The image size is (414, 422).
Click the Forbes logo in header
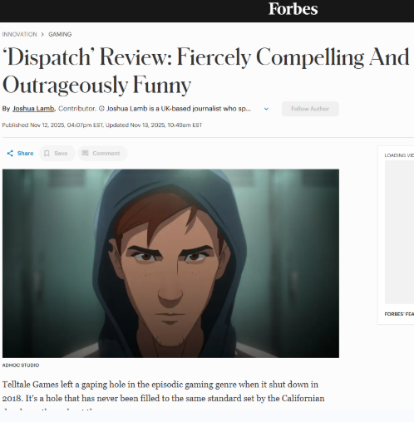click(293, 9)
